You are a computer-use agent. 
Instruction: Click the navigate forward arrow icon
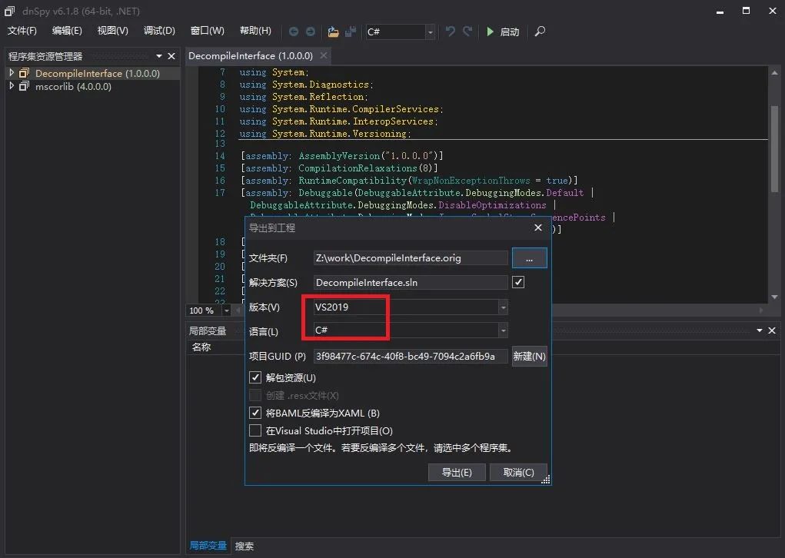[x=311, y=32]
